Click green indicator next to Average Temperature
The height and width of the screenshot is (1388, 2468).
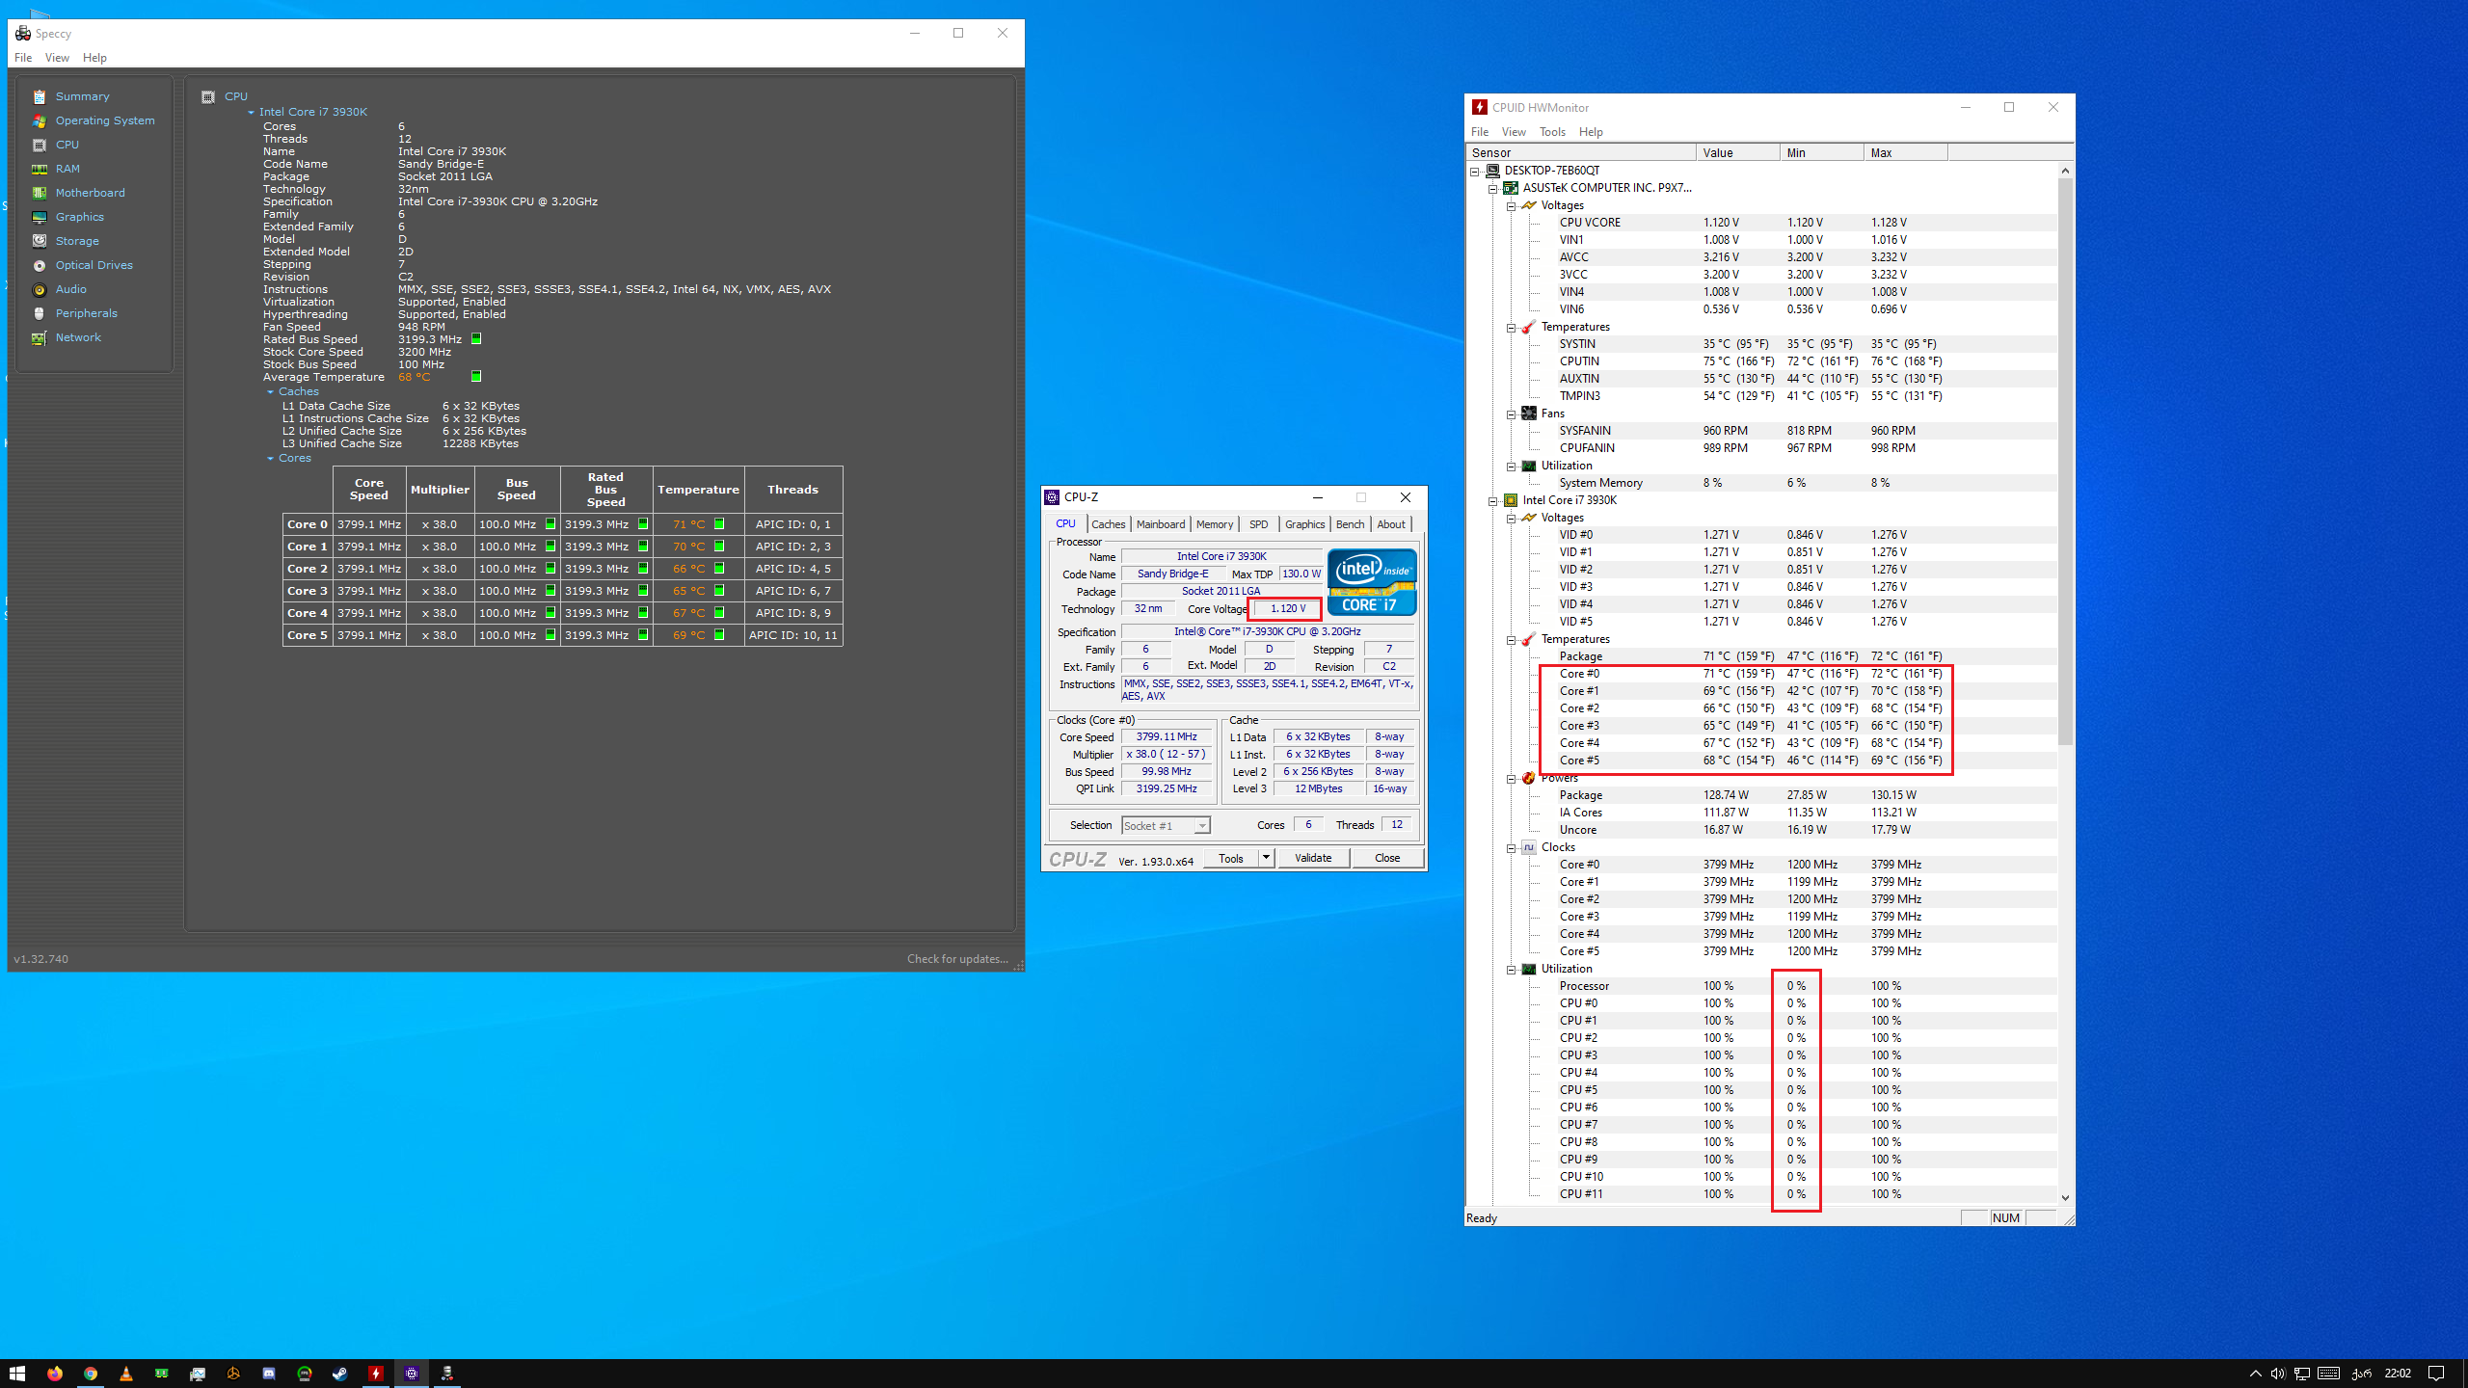(x=476, y=377)
